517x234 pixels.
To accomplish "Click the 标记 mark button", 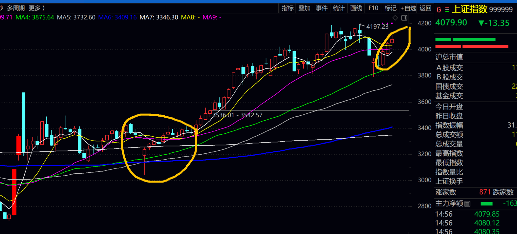I will pos(390,8).
